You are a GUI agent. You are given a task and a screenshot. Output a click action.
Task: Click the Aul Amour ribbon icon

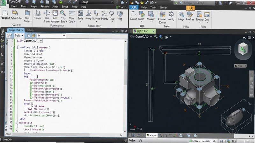click(55, 13)
